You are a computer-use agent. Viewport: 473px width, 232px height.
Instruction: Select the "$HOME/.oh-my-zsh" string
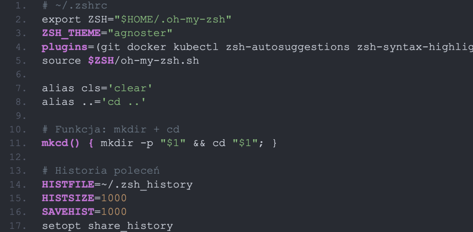pos(173,19)
